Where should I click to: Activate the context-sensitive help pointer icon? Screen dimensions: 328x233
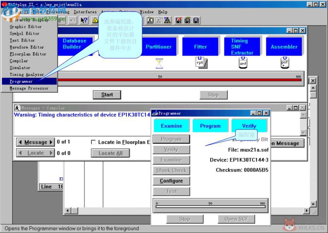pyautogui.click(x=84, y=20)
